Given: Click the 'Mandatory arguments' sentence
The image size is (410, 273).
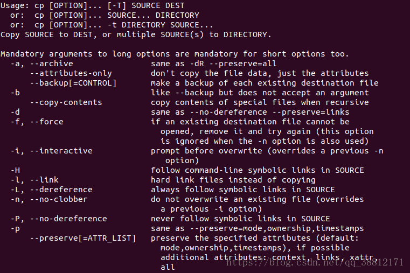Looking at the screenshot, I should [x=175, y=54].
